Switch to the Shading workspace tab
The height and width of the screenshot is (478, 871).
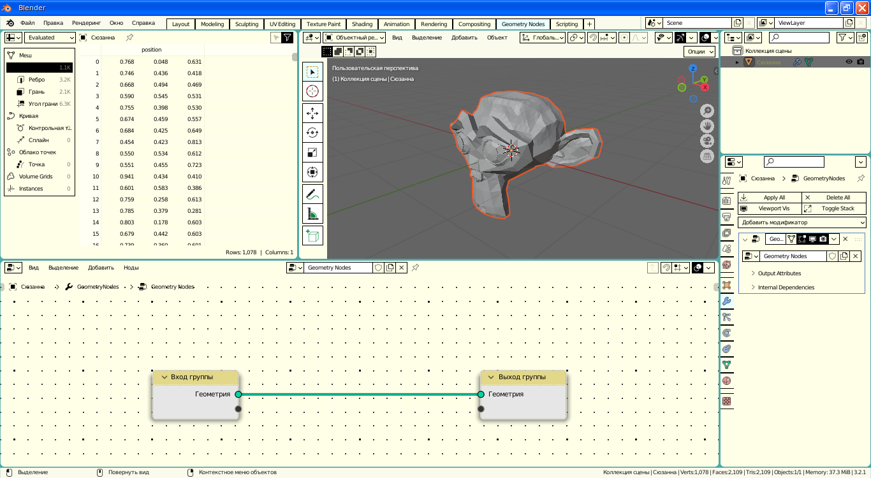(362, 24)
